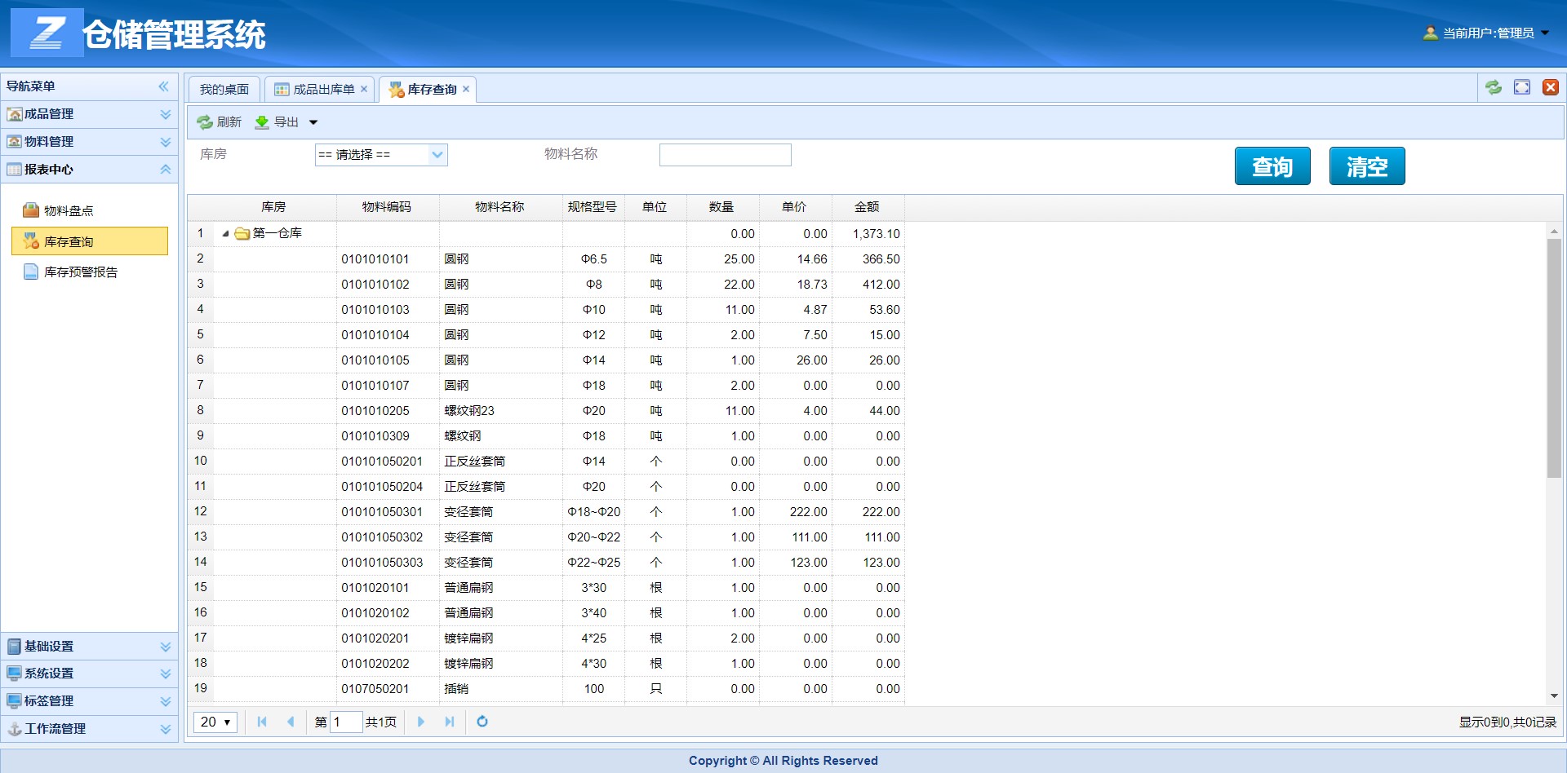Click the pagination reload icon
Viewport: 1567px width, 773px height.
click(482, 722)
